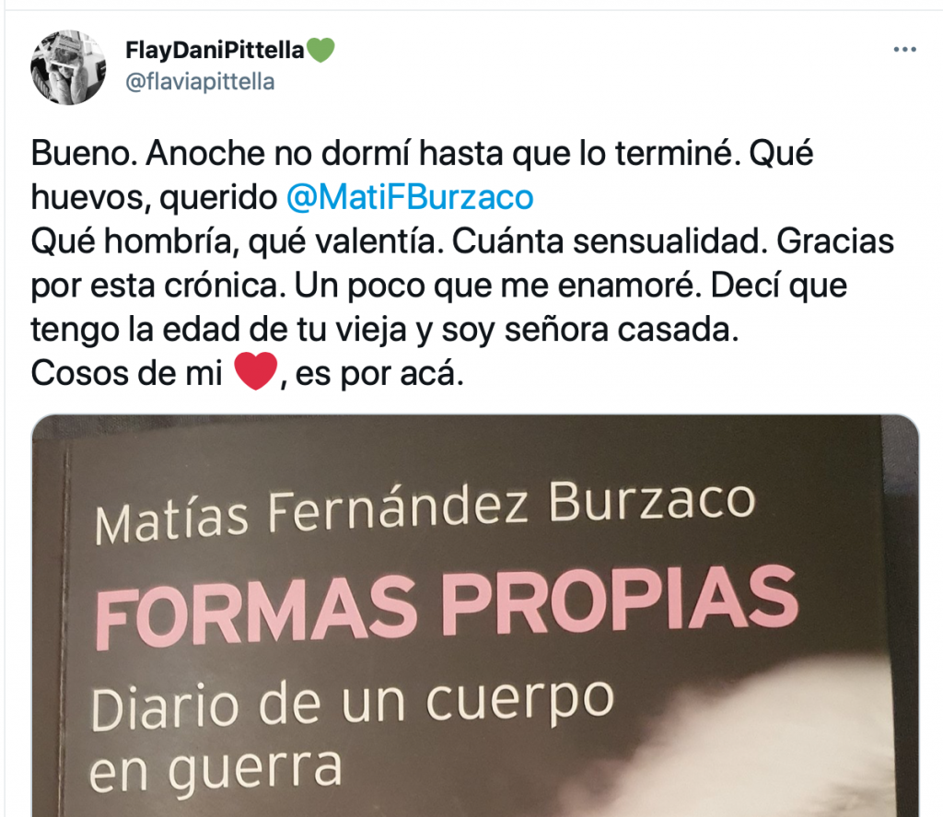Click the line starting 'Qué hombría, qué valentía'
Image resolution: width=943 pixels, height=817 pixels.
462,241
